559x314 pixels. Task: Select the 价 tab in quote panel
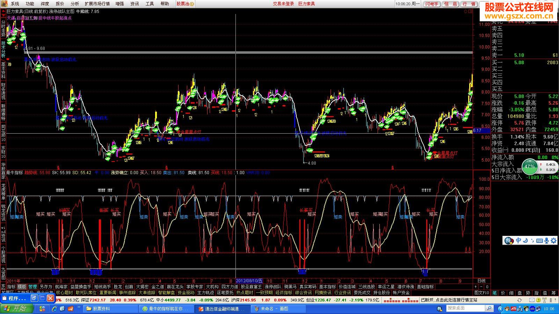(503, 293)
